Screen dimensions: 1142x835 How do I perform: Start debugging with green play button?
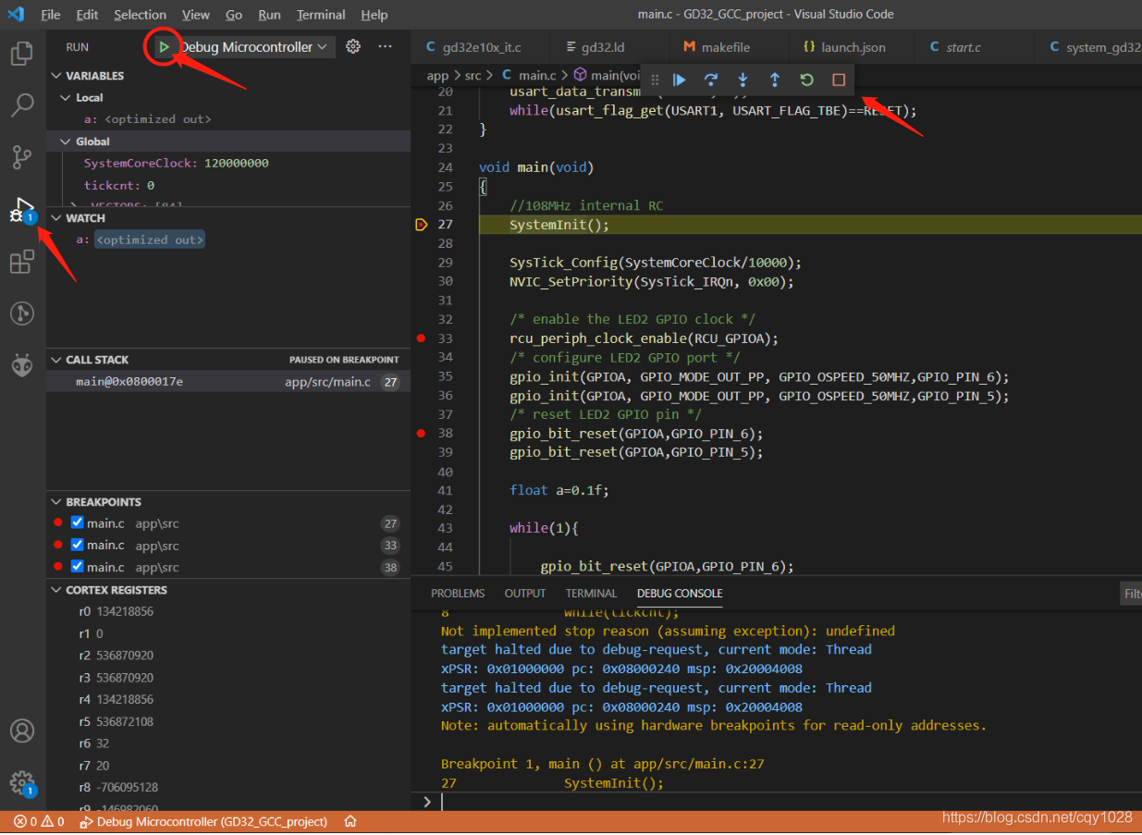click(x=164, y=46)
